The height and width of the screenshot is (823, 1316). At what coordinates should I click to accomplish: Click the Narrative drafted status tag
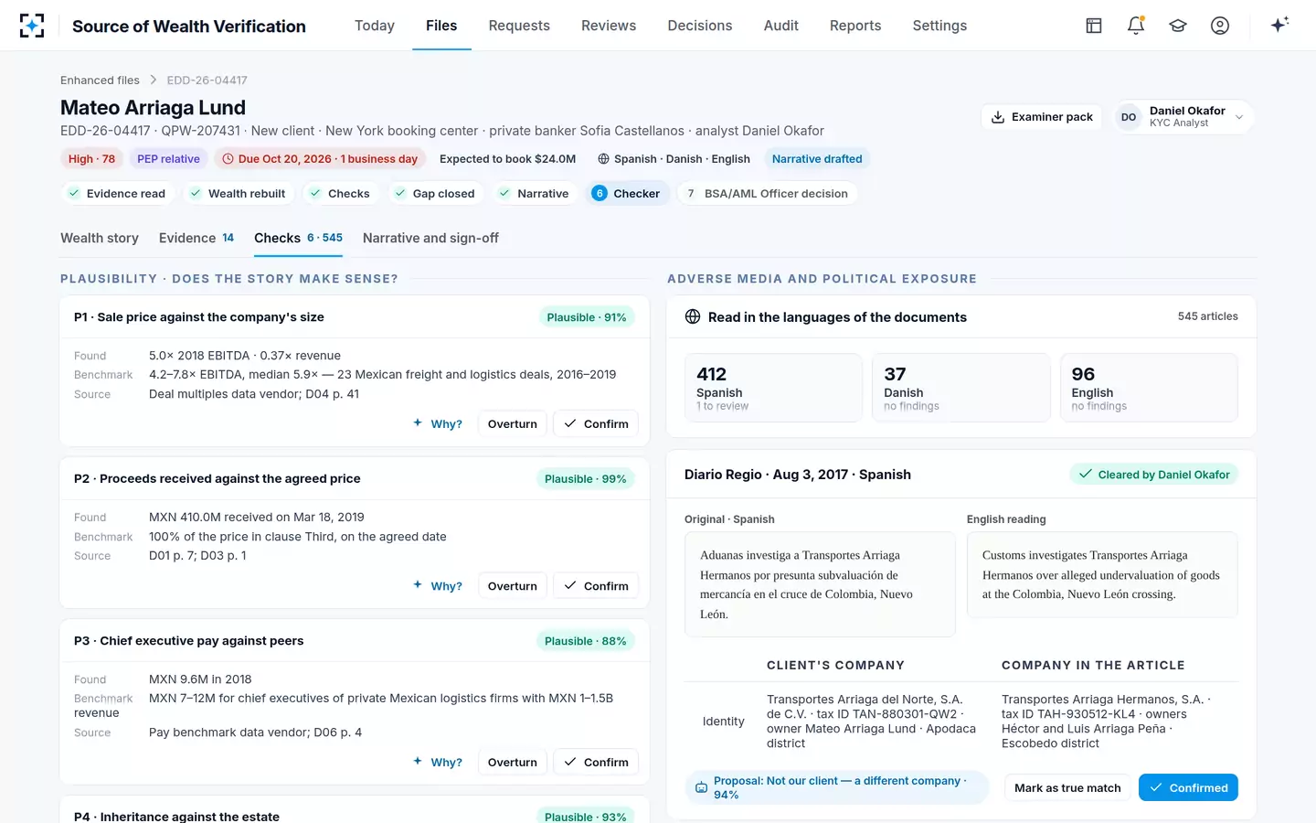817,158
